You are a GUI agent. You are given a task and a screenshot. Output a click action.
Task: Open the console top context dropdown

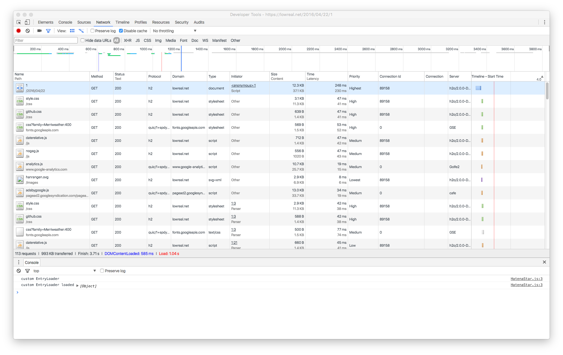(x=65, y=271)
